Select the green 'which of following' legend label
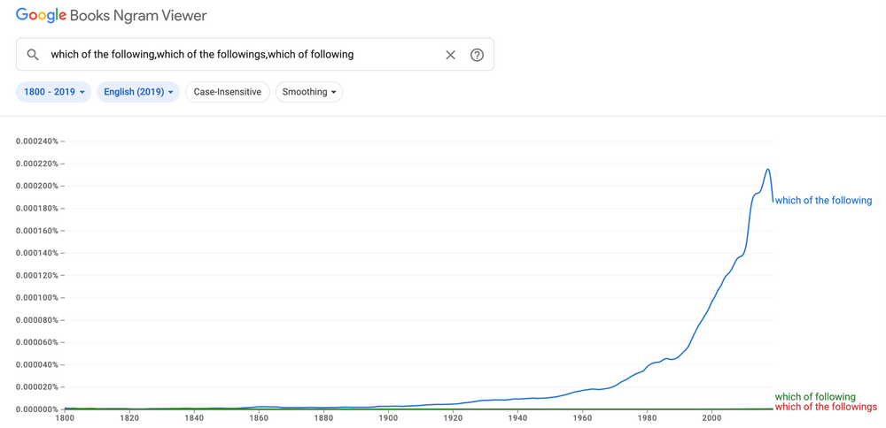 [x=815, y=397]
